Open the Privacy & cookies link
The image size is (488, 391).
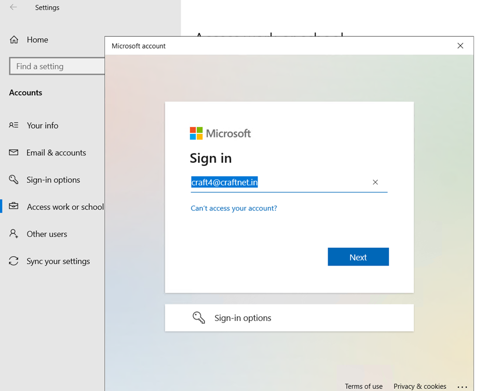tap(420, 386)
